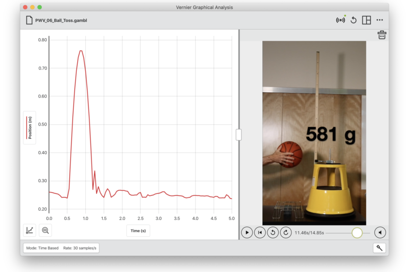The height and width of the screenshot is (272, 409).
Task: Click the pane divider handle
Action: tap(239, 135)
